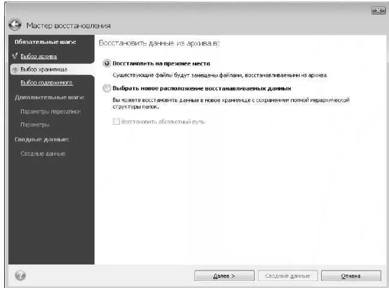Click the heading Восстановить данные из архива в:

(x=159, y=43)
